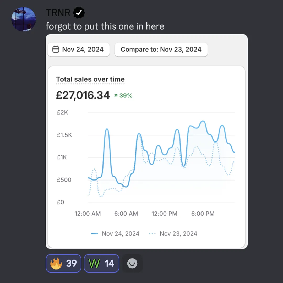This screenshot has width=283, height=283.
Task: Toggle the Nov 23, 2024 legend series
Action: tap(173, 233)
